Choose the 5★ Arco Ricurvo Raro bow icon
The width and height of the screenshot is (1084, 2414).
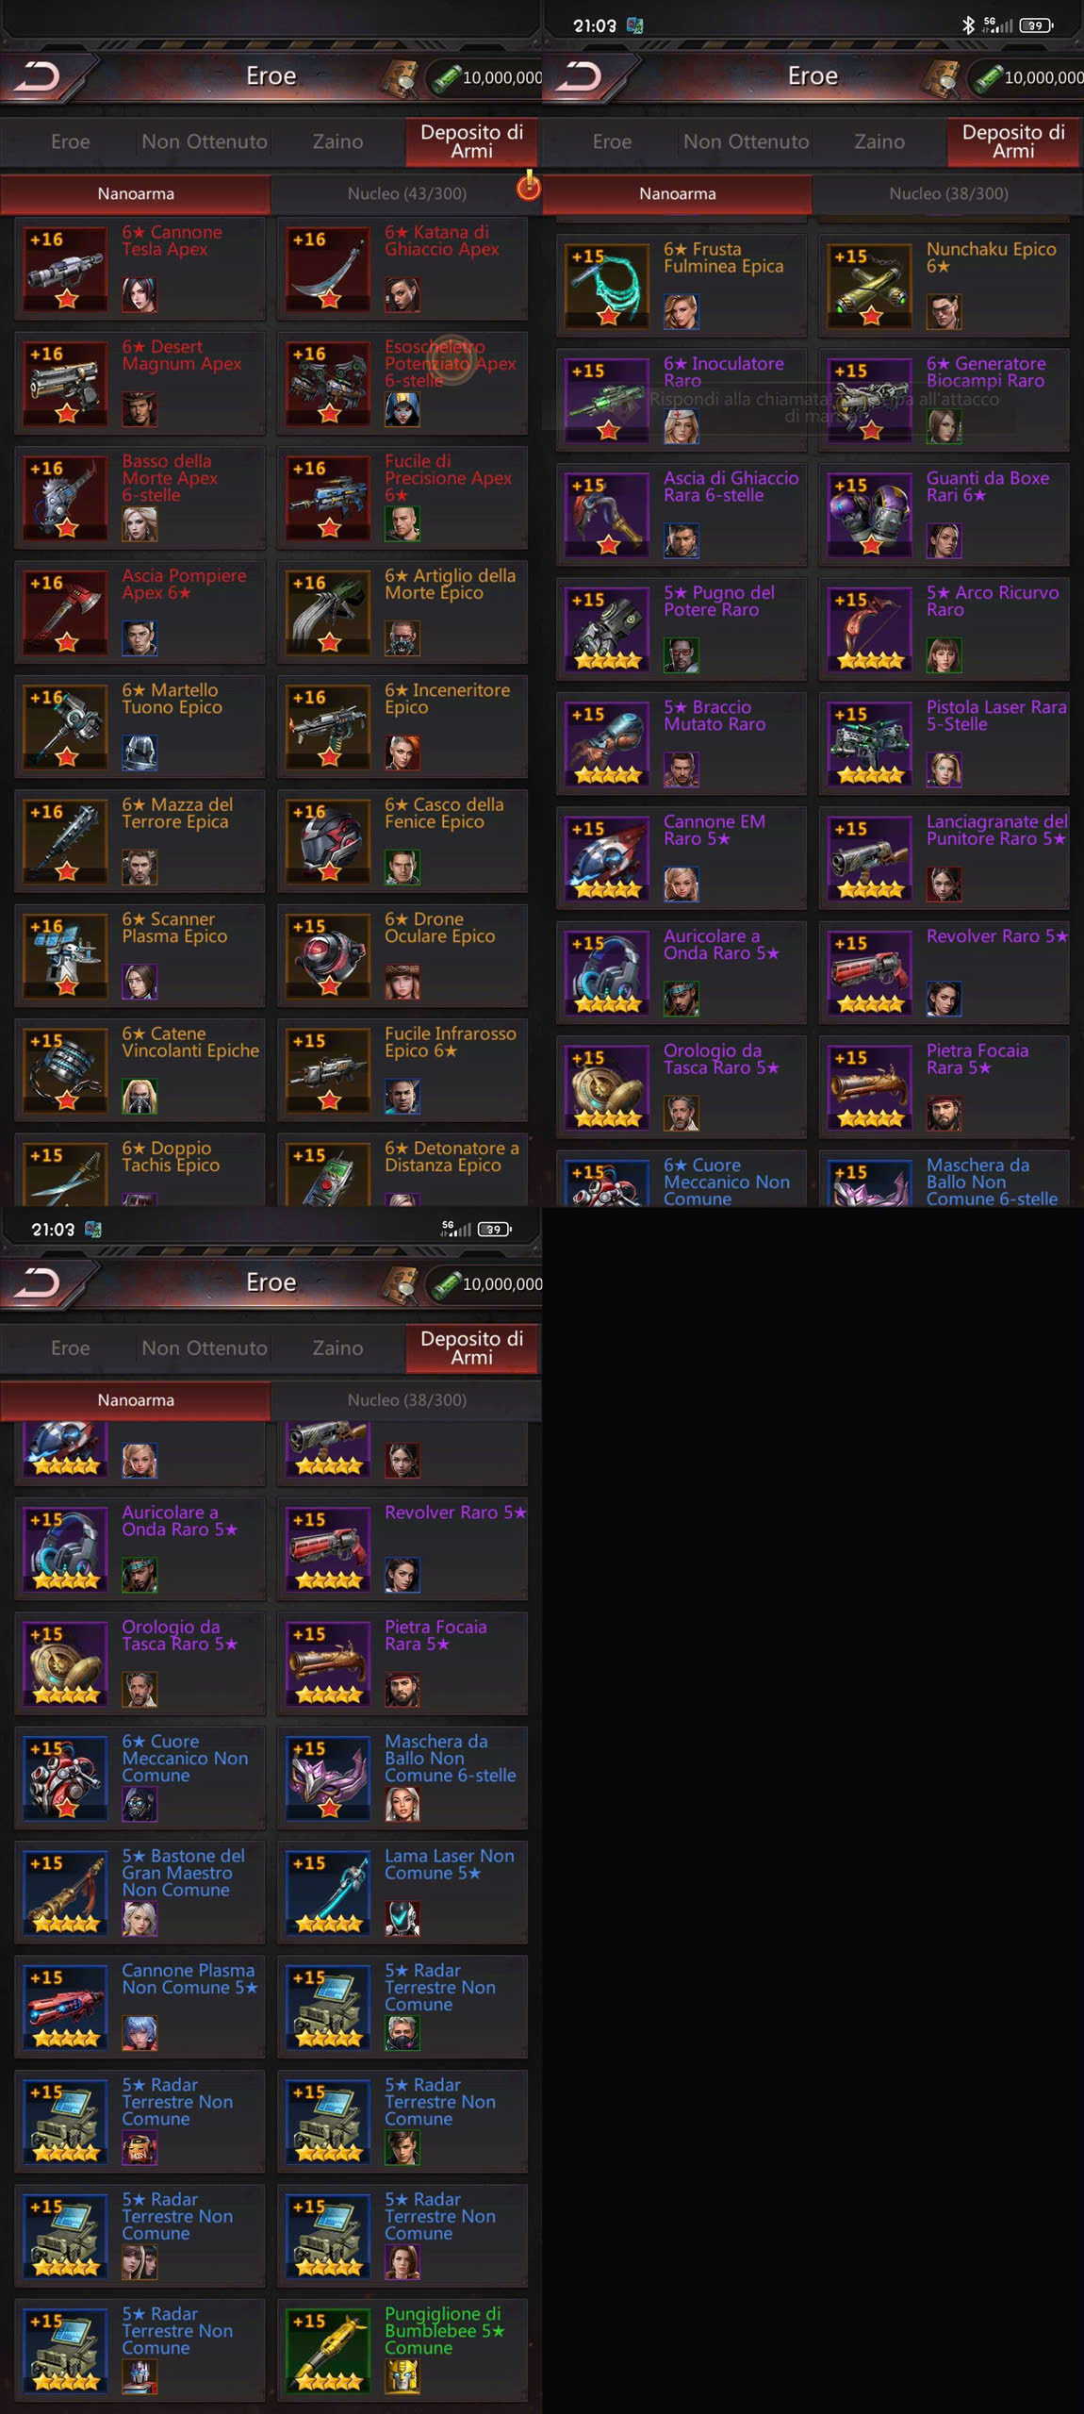click(x=870, y=629)
